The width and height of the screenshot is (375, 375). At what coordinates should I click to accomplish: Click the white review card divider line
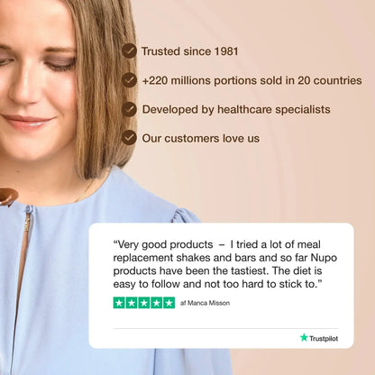pyautogui.click(x=225, y=328)
